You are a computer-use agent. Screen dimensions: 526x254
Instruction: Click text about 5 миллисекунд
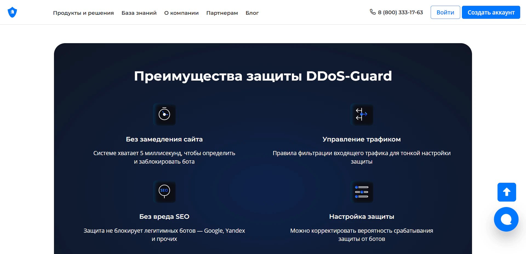[x=164, y=157]
